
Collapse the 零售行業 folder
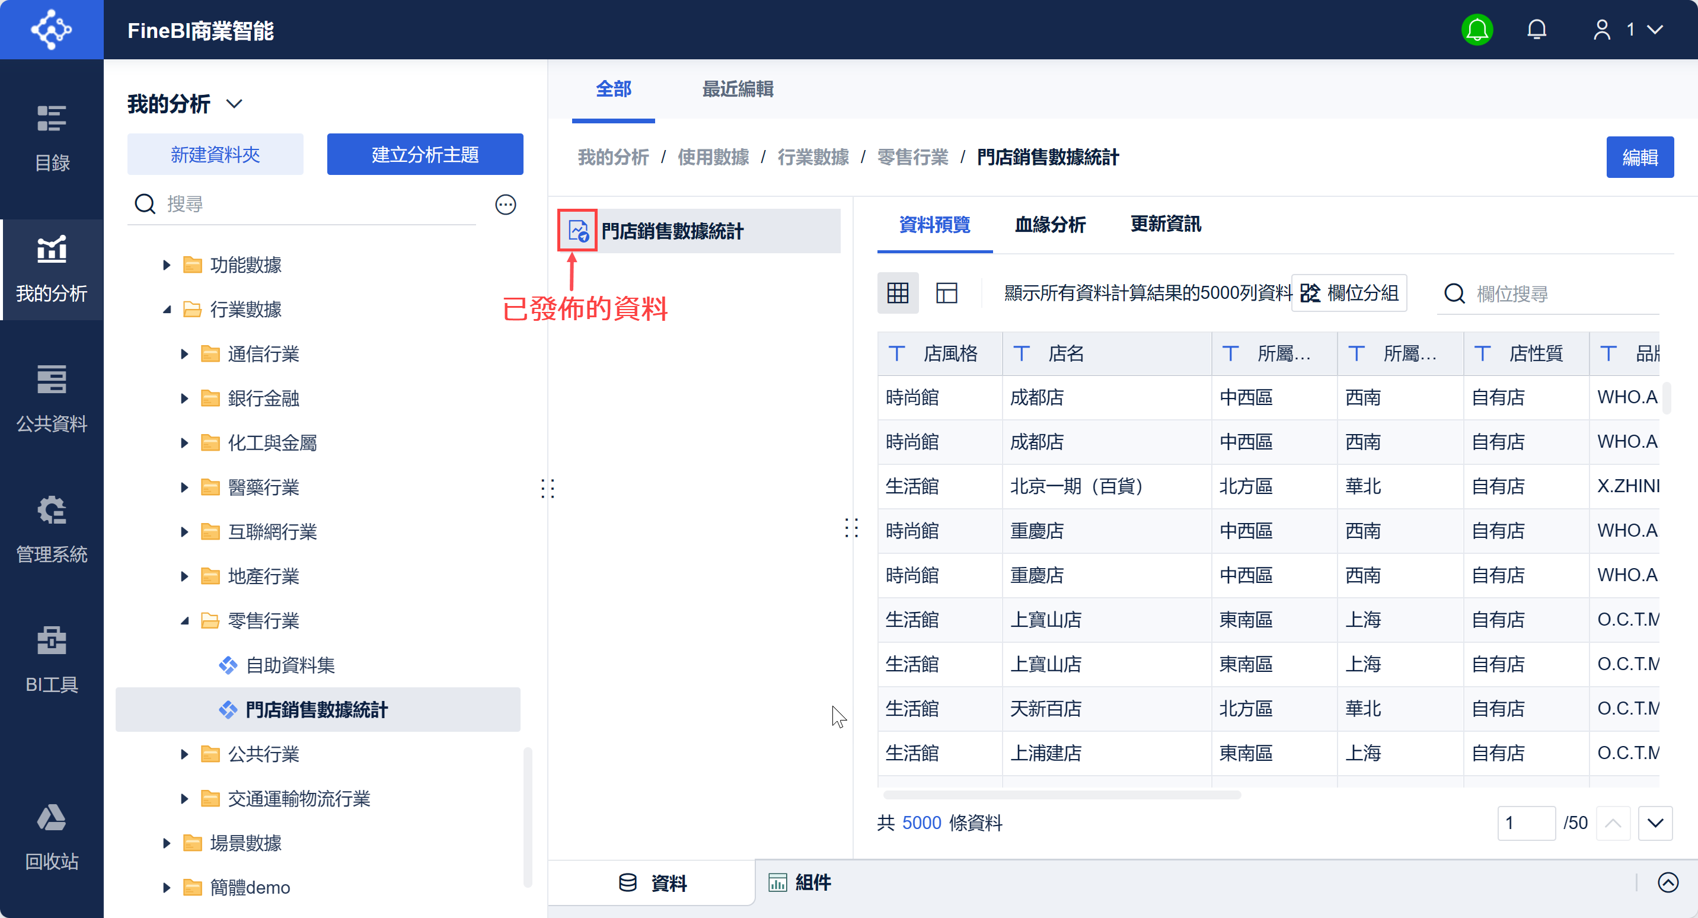(x=184, y=620)
